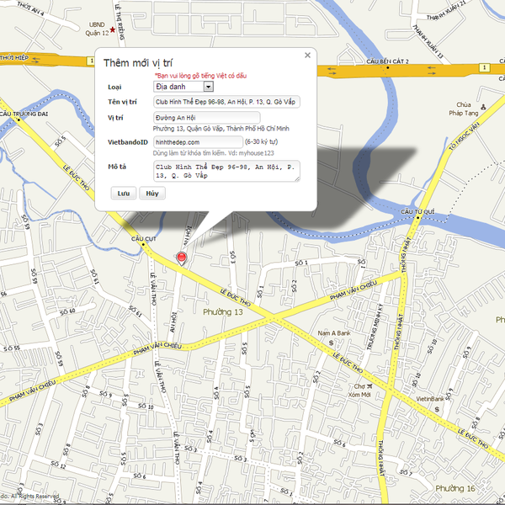Click the Phường 13 district label
The height and width of the screenshot is (505, 505).
[x=223, y=311]
